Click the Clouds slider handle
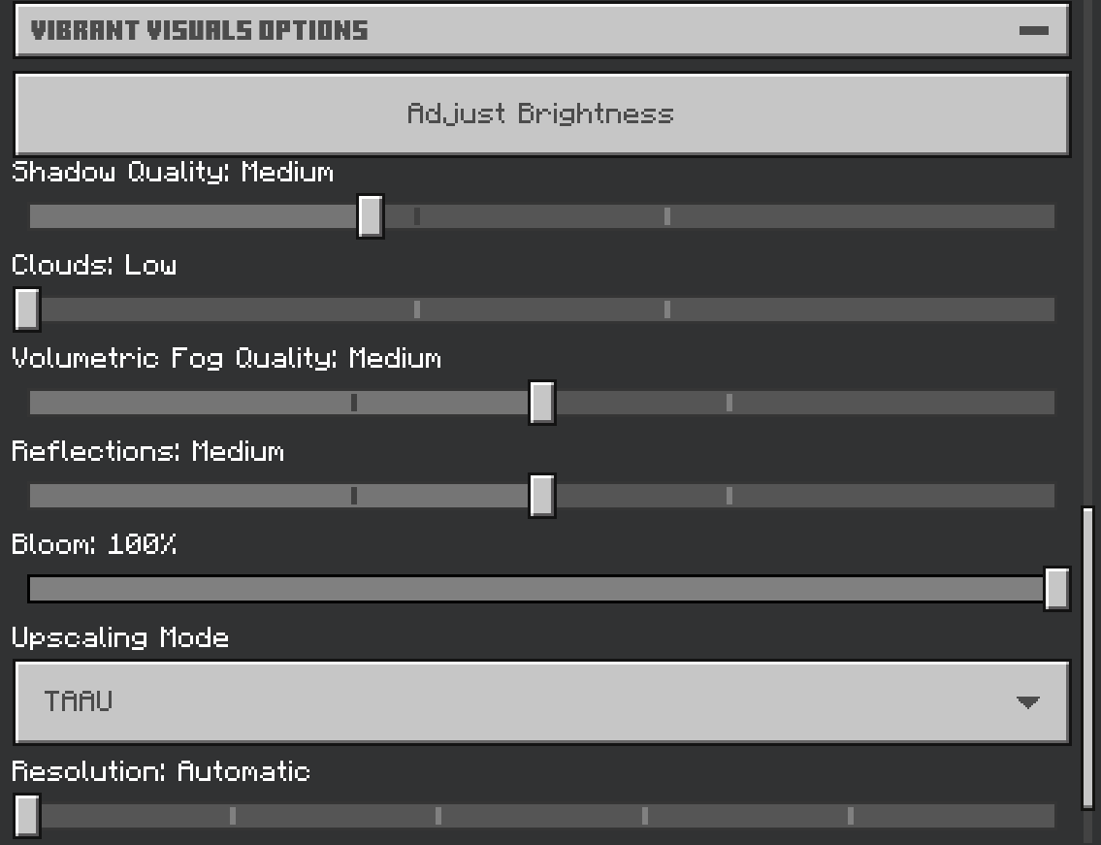Screen dimensions: 1101x845 pos(26,309)
